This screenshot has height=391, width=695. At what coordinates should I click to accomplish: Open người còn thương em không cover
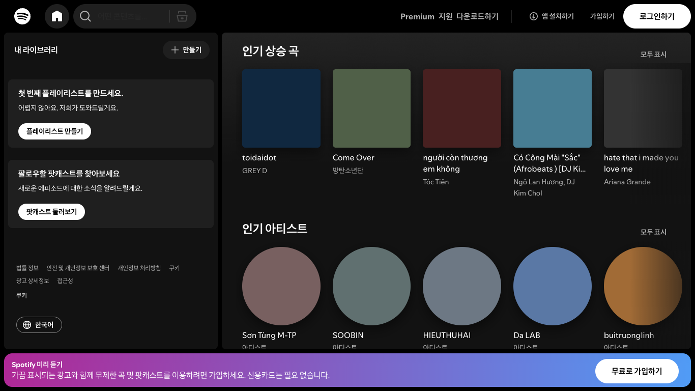click(x=462, y=108)
